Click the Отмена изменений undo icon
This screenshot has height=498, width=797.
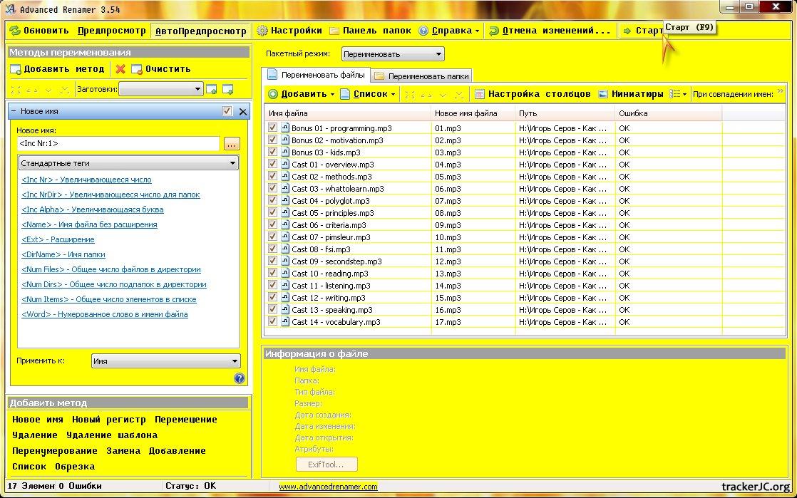tap(494, 31)
